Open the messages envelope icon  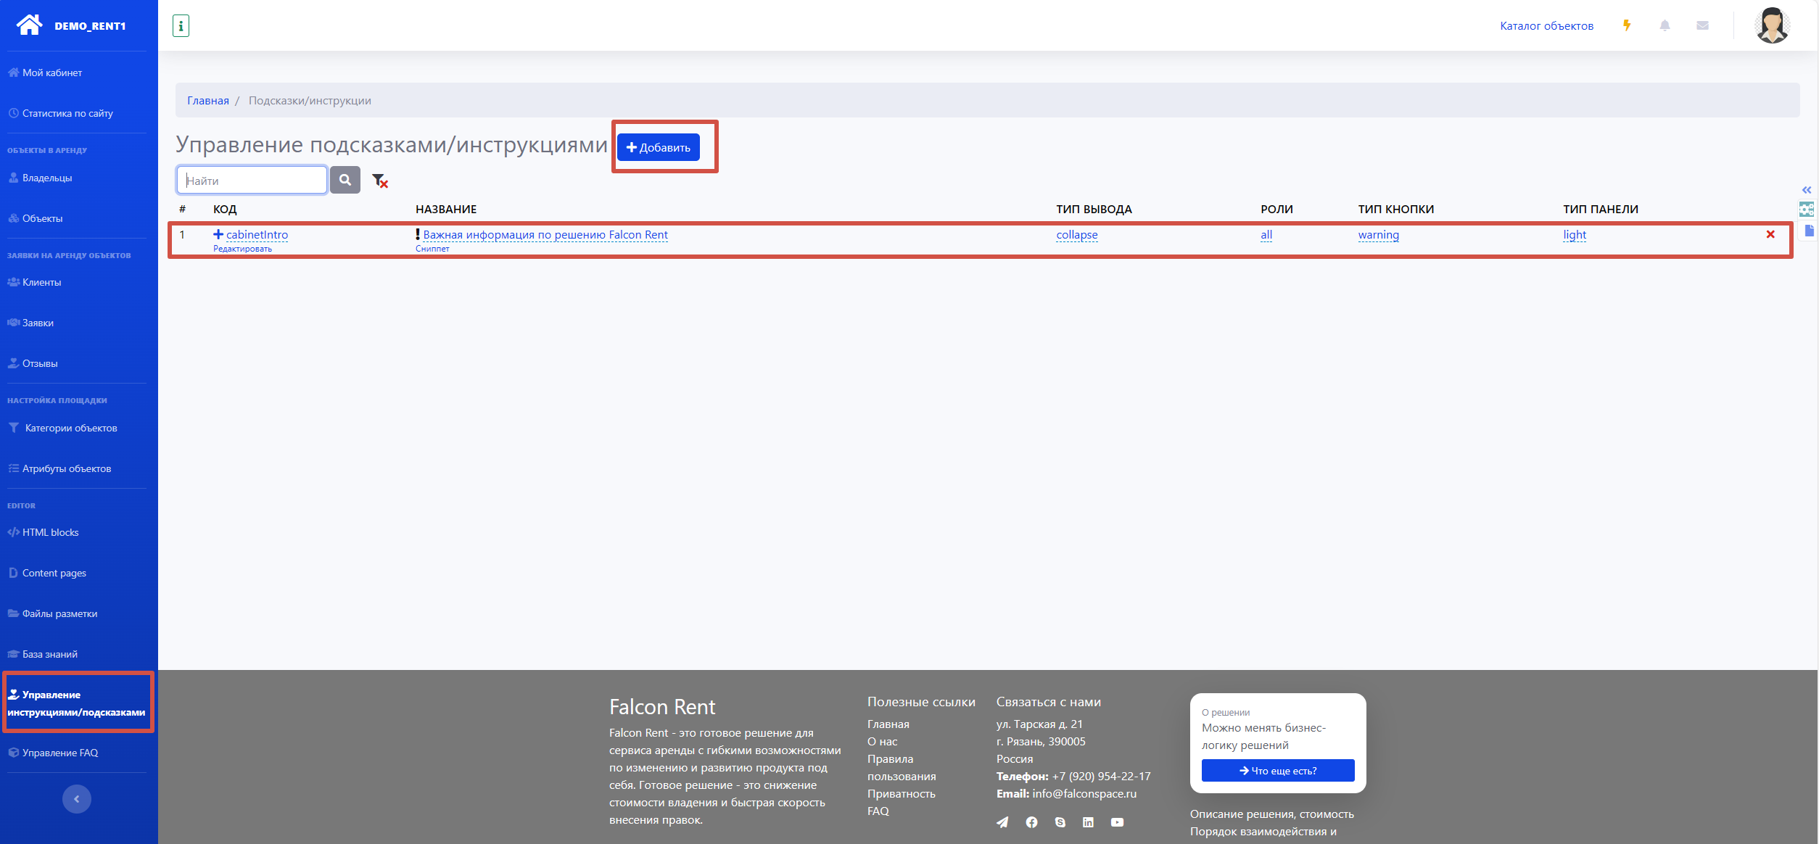click(x=1702, y=25)
